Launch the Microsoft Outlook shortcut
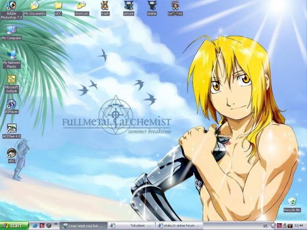Viewport: 307px width, 230px height. click(12, 84)
